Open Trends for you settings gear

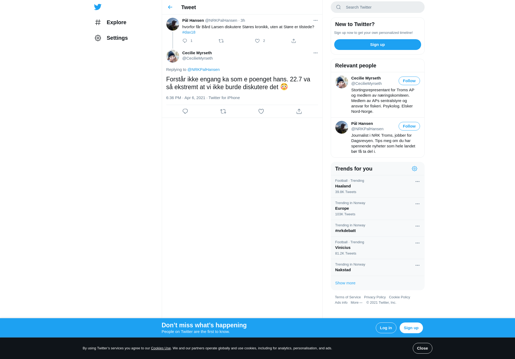tap(414, 169)
